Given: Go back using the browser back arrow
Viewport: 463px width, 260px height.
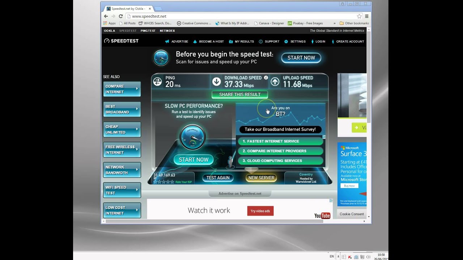Looking at the screenshot, I should (106, 16).
